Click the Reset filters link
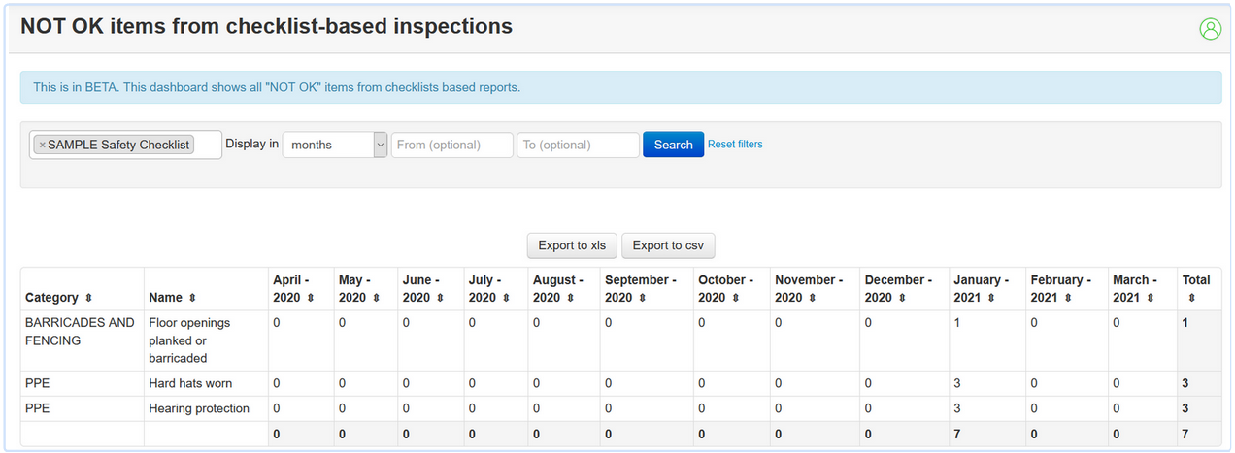Viewport: 1235px width, 453px height. pos(735,145)
